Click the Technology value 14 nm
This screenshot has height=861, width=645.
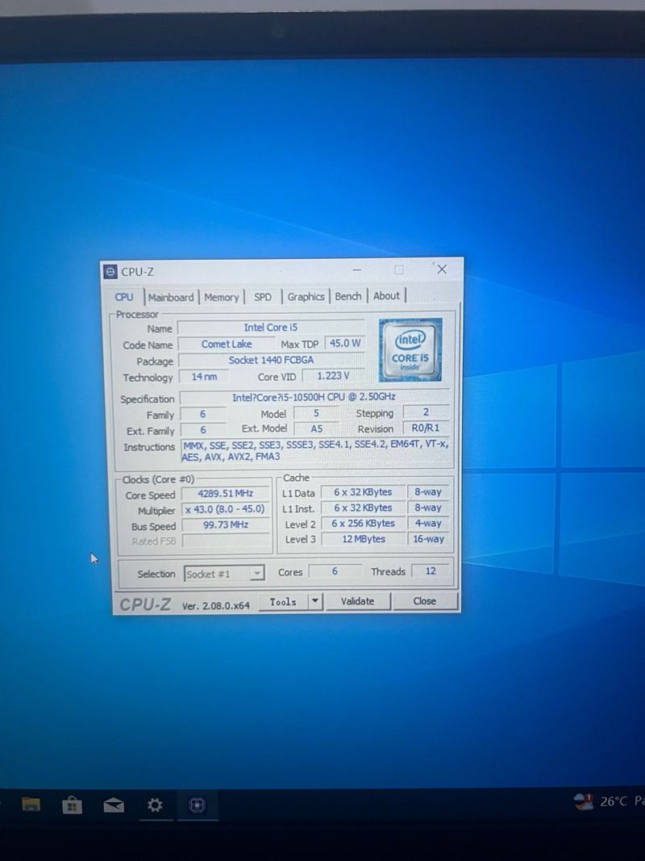[x=204, y=377]
